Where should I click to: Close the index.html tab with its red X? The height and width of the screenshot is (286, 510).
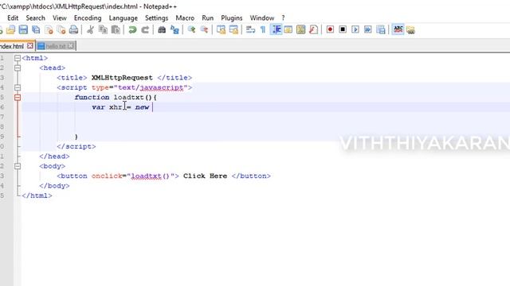point(30,46)
